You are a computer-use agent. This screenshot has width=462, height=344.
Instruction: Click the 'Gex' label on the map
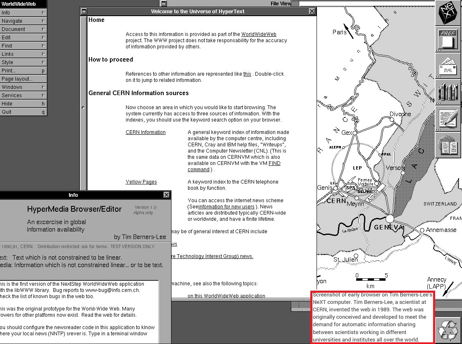tap(347, 133)
